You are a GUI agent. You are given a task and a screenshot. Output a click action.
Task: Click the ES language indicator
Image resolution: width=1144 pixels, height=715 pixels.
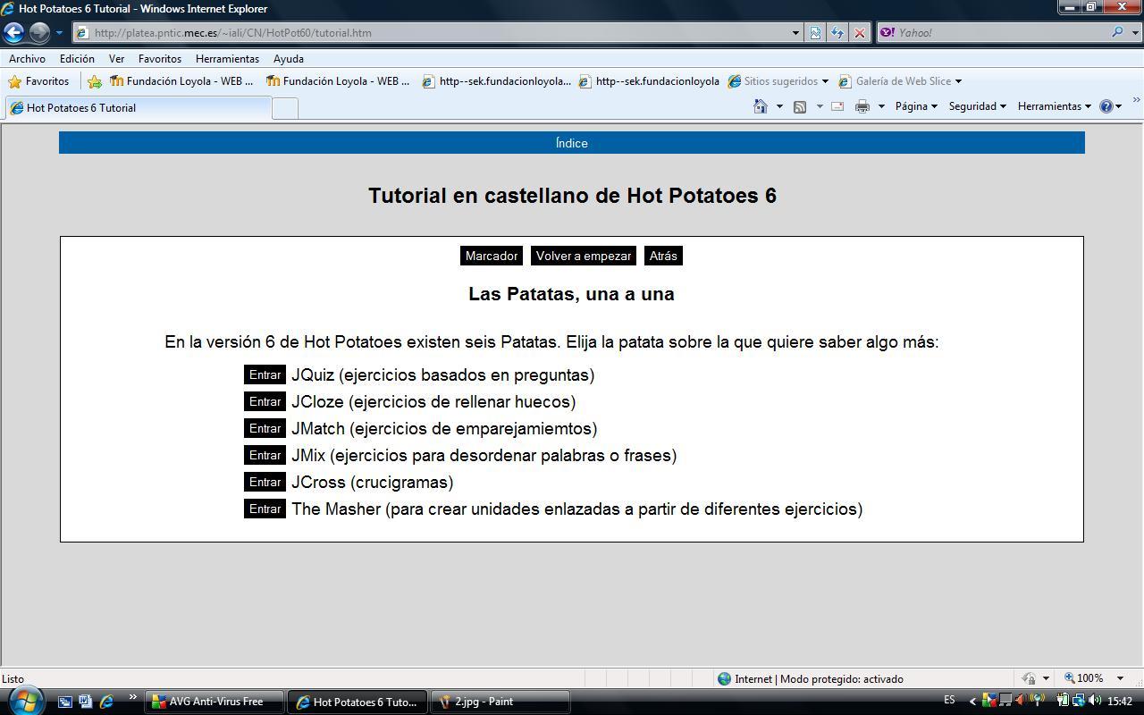point(949,701)
